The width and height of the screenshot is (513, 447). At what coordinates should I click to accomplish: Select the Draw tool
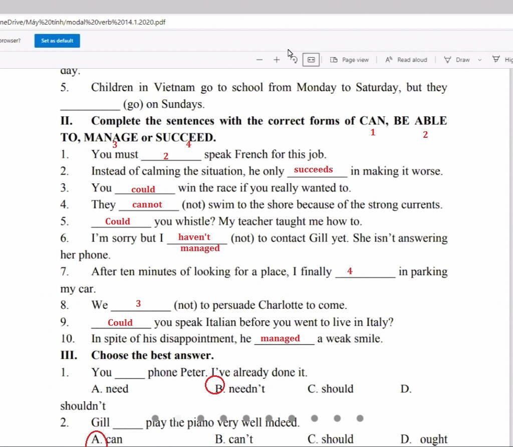(x=457, y=60)
